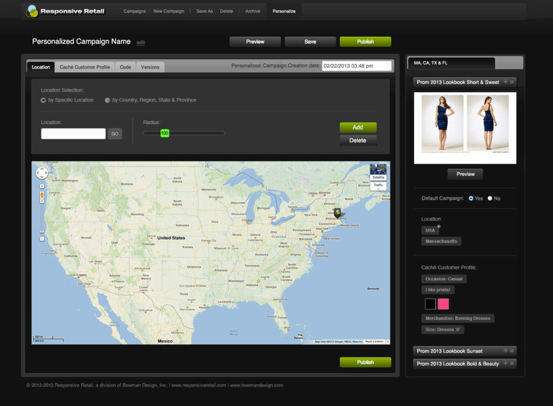Screen dimensions: 553x406
Task: Click the top green Publish button
Action: point(366,42)
